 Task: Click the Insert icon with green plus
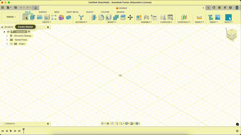coord(211,17)
